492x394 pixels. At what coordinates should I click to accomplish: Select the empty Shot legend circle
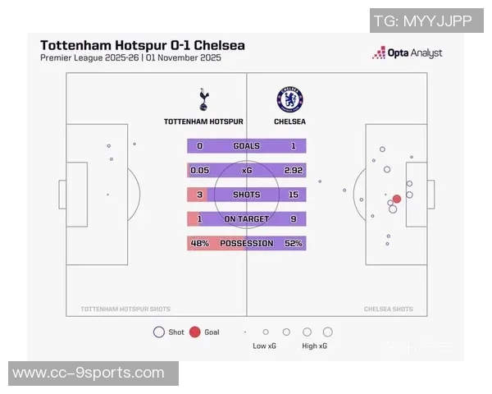(158, 332)
